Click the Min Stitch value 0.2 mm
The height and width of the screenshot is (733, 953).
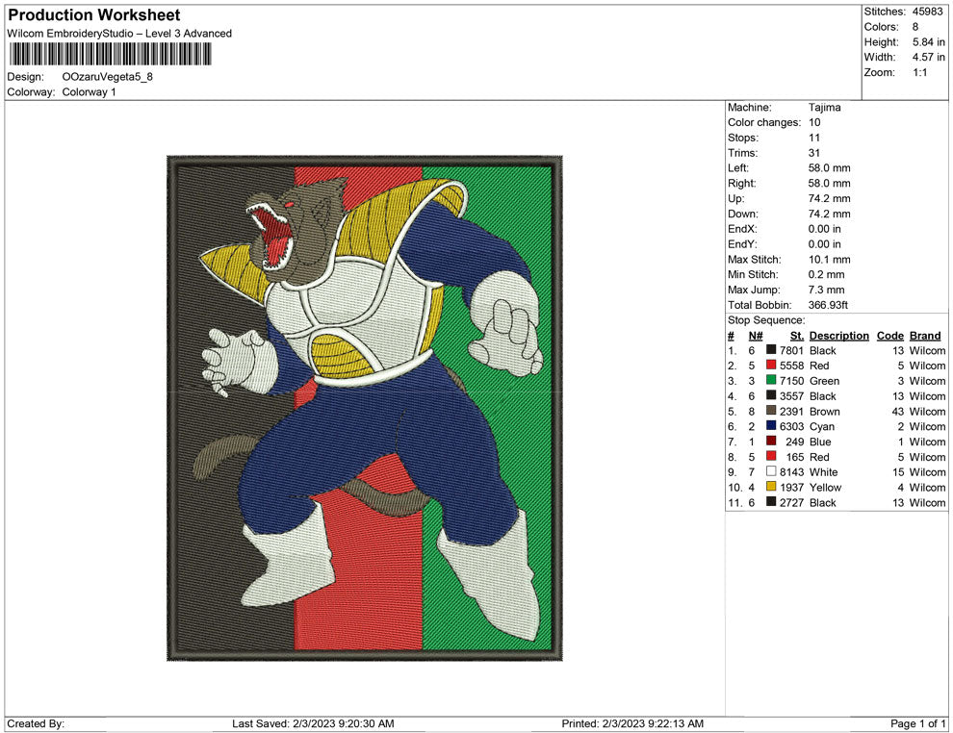click(x=826, y=274)
